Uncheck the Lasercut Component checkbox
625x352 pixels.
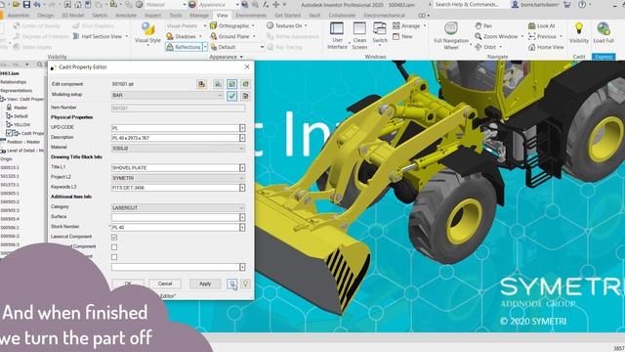tap(114, 238)
